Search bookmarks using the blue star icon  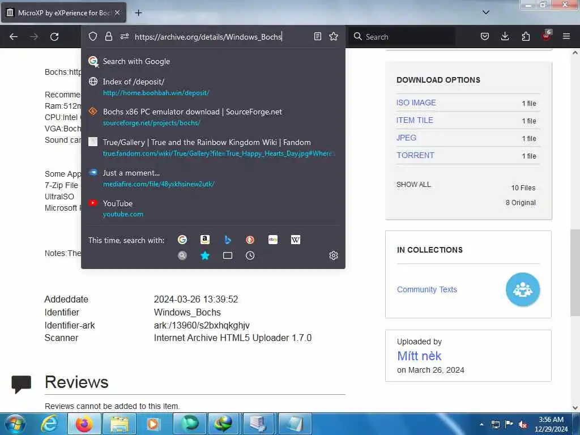click(205, 255)
